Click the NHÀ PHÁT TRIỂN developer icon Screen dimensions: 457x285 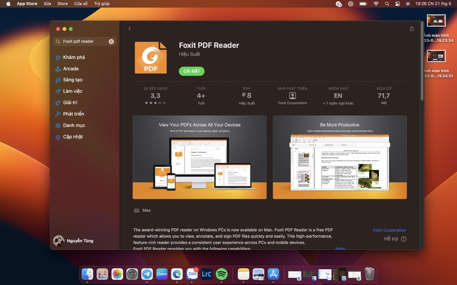(292, 95)
